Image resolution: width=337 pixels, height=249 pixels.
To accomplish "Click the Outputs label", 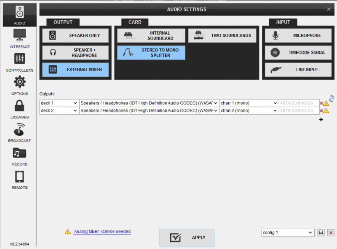I will tap(47, 94).
